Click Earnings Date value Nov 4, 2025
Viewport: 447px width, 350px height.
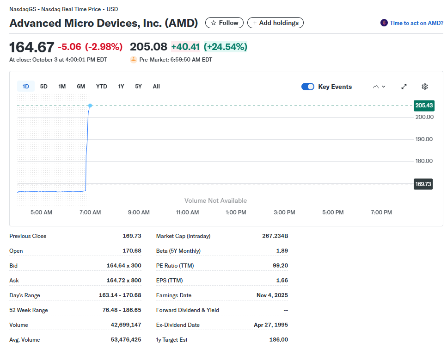click(x=272, y=295)
